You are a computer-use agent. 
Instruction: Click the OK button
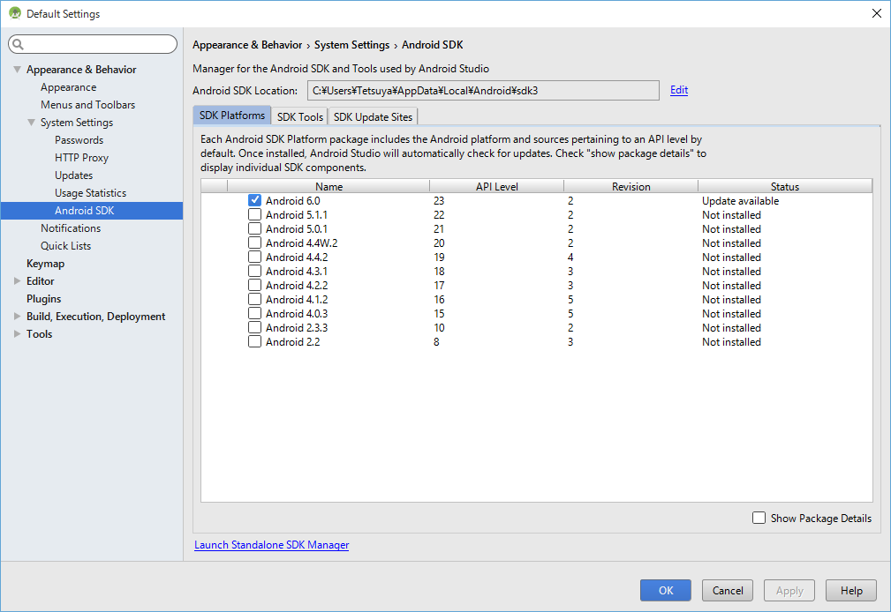(x=666, y=591)
